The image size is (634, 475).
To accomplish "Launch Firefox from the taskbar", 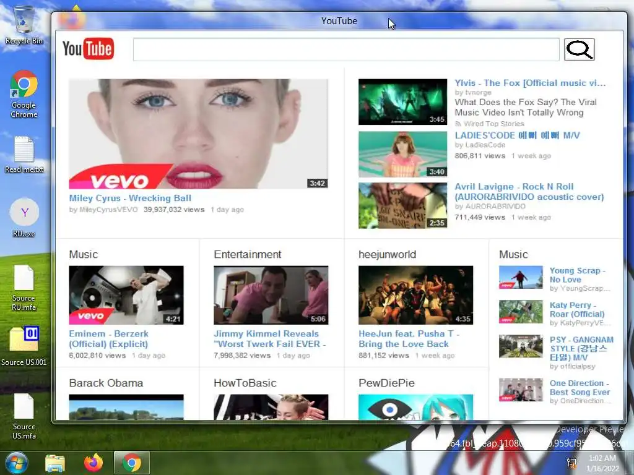I will (x=93, y=463).
